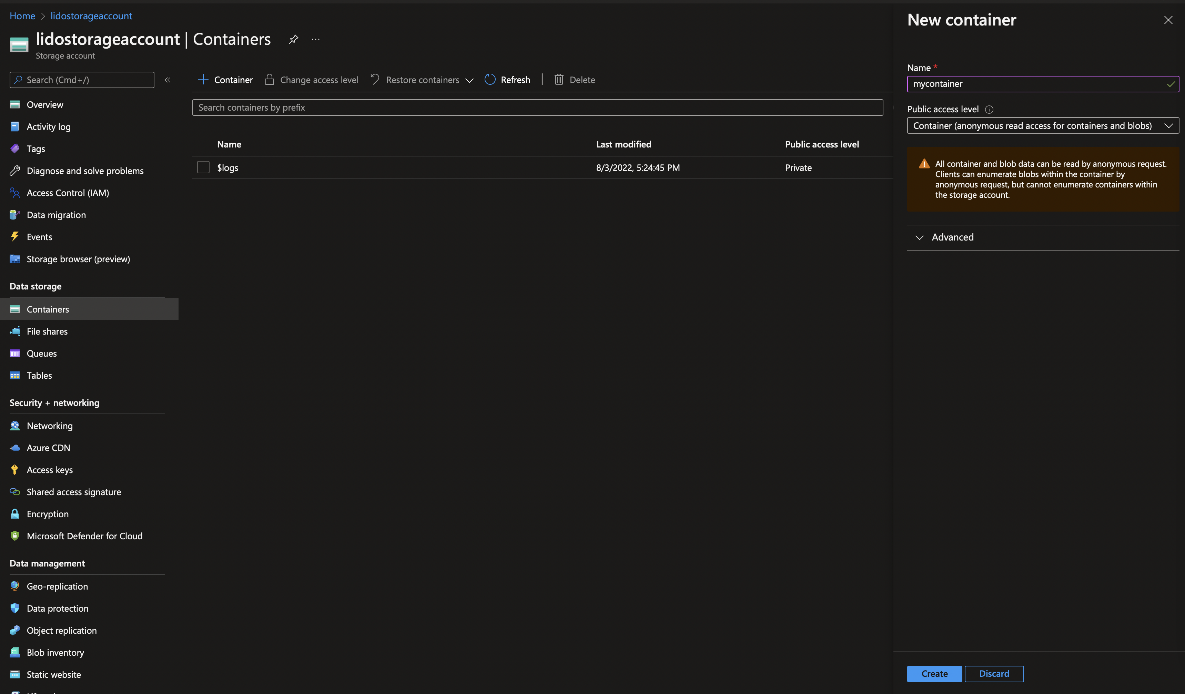Screen dimensions: 1185x694
Task: Click the Networking icon
Action: (14, 426)
